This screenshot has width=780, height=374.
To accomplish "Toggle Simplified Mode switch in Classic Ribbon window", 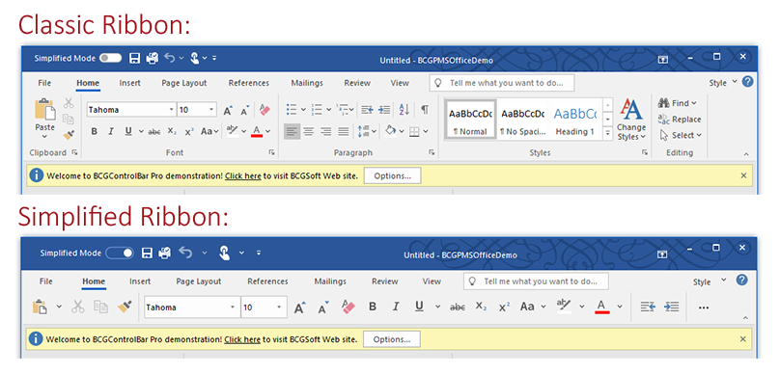I will [110, 58].
